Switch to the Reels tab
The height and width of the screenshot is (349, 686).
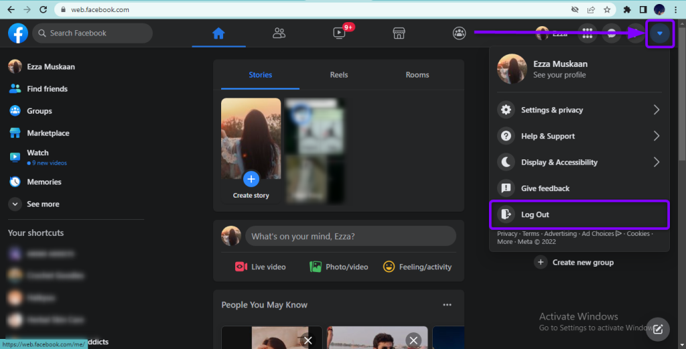[x=339, y=75]
